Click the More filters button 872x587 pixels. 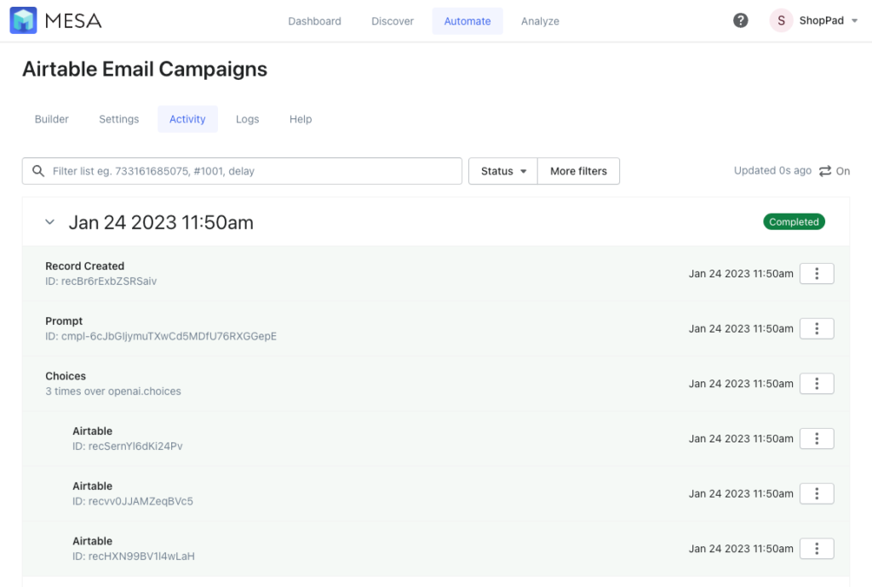coord(578,171)
